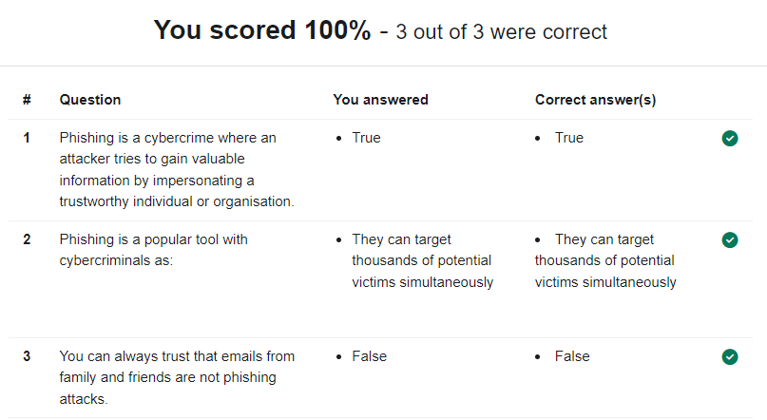The width and height of the screenshot is (767, 420).
Task: Click your 'True' answer for question 1
Action: point(366,138)
